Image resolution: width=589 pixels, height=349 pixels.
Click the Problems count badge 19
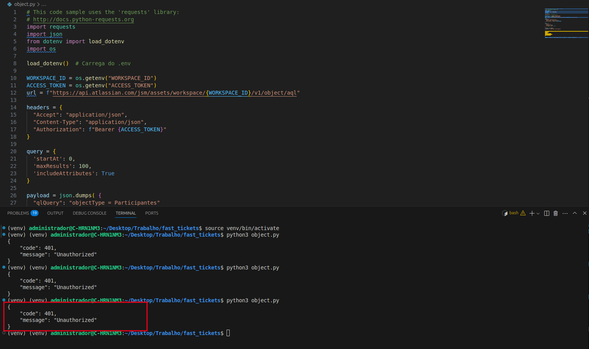pos(35,213)
